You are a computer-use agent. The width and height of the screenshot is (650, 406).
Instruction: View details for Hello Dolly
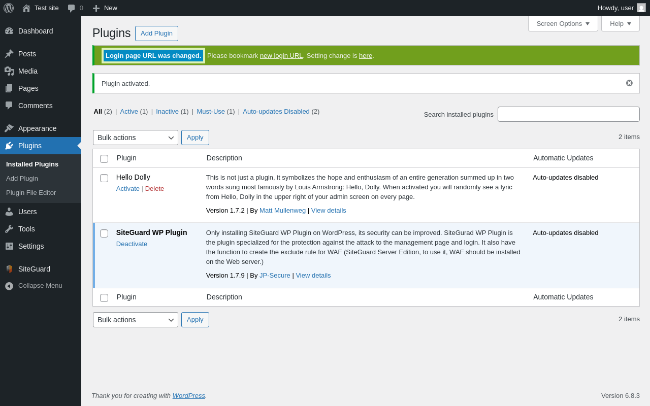(329, 211)
